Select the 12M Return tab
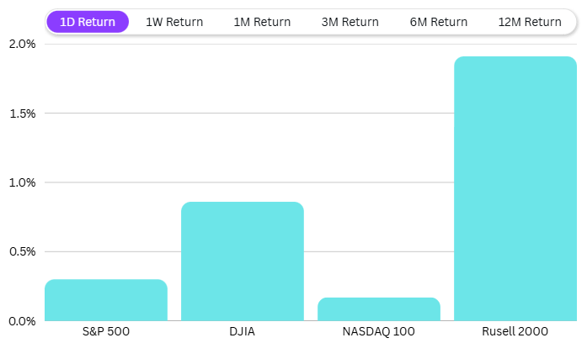This screenshot has width=587, height=343. (x=530, y=22)
